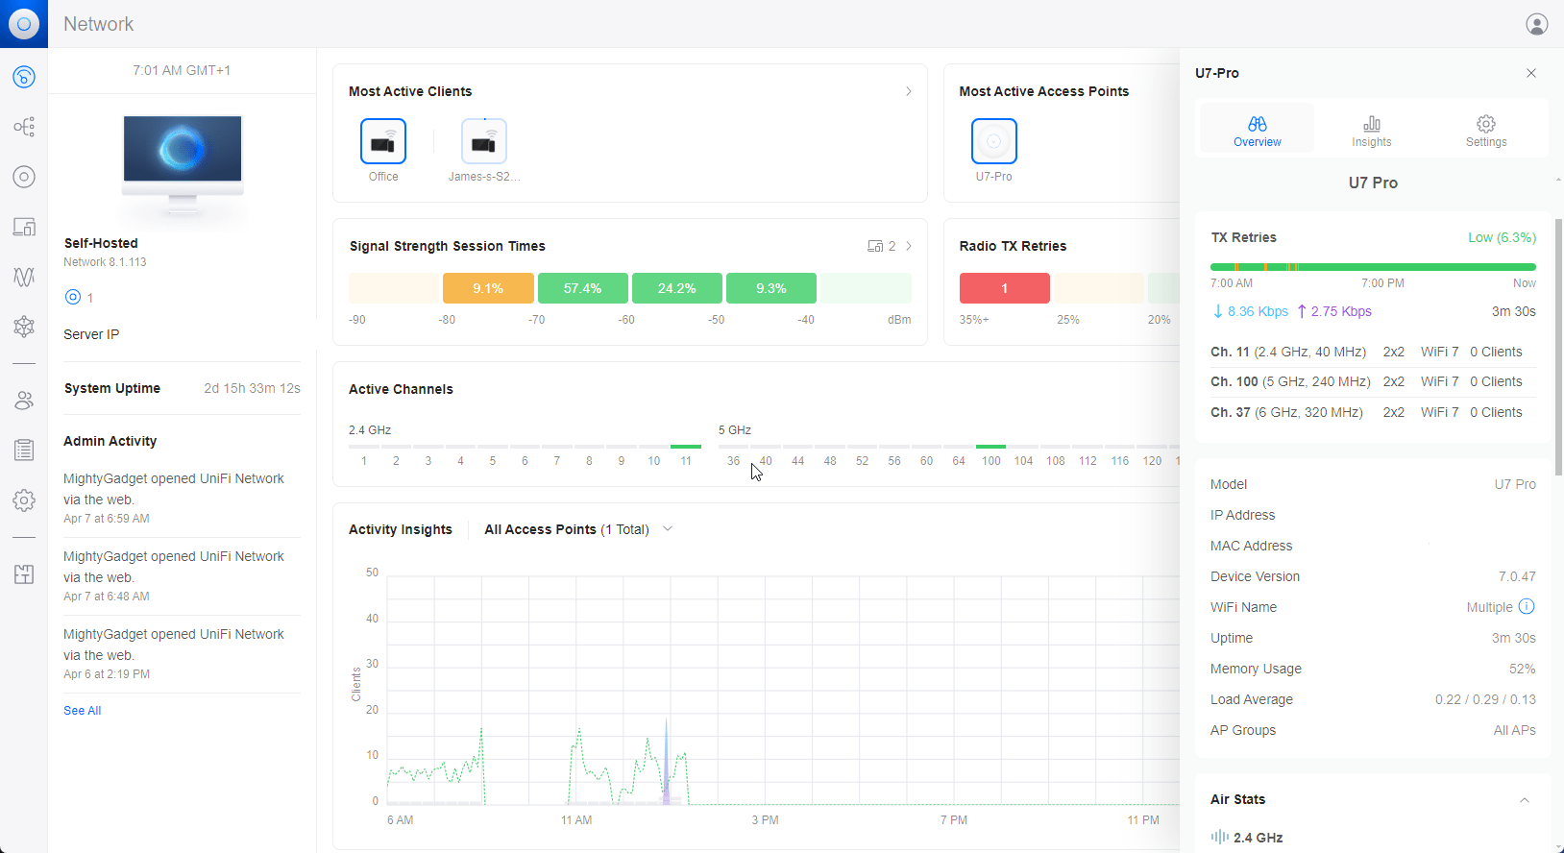Click the See All admin activity link
Image resolution: width=1564 pixels, height=853 pixels.
[82, 711]
